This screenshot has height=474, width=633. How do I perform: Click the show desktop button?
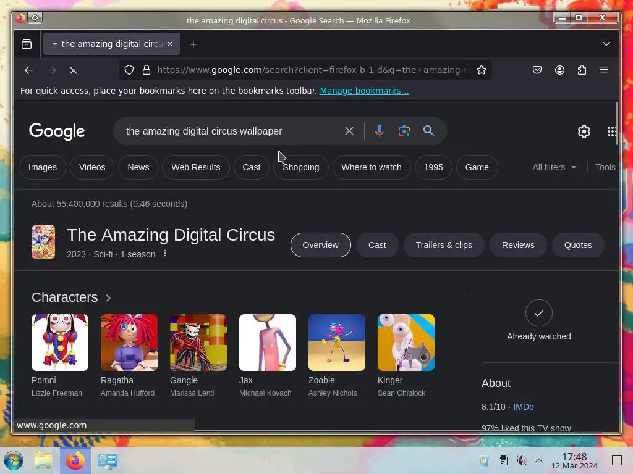pyautogui.click(x=617, y=460)
